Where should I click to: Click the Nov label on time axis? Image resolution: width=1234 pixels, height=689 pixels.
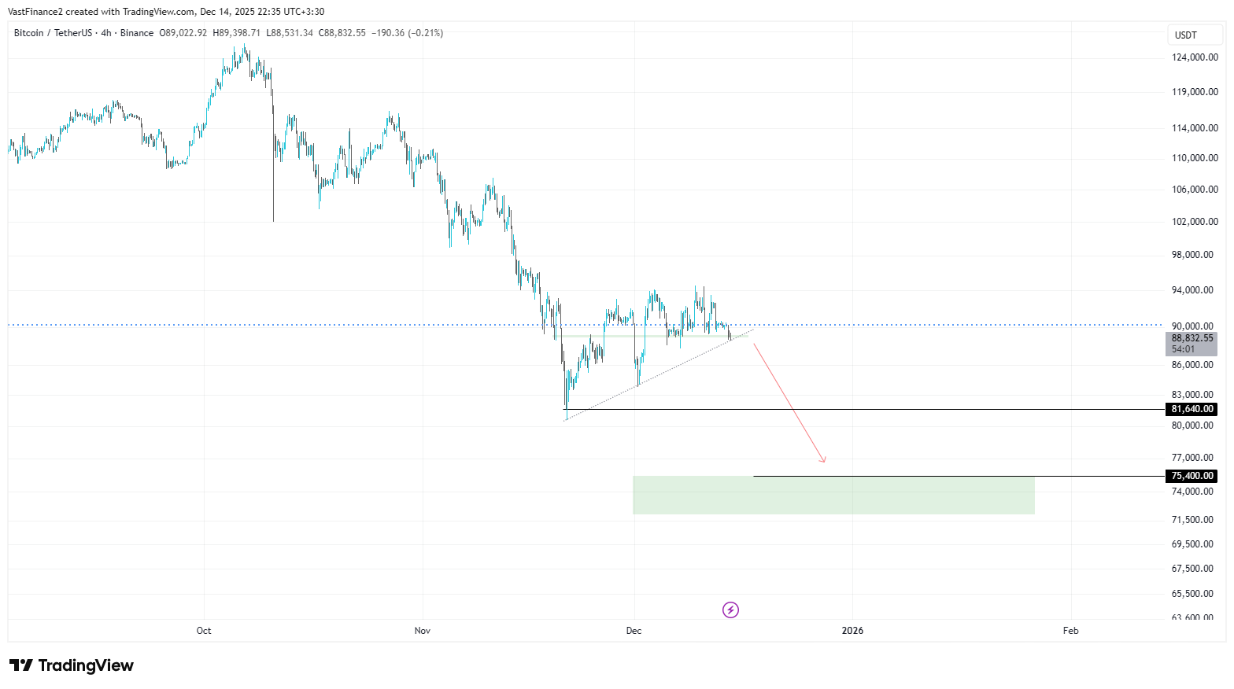click(x=423, y=631)
